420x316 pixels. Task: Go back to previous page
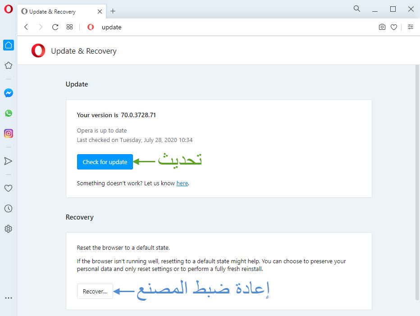(26, 27)
